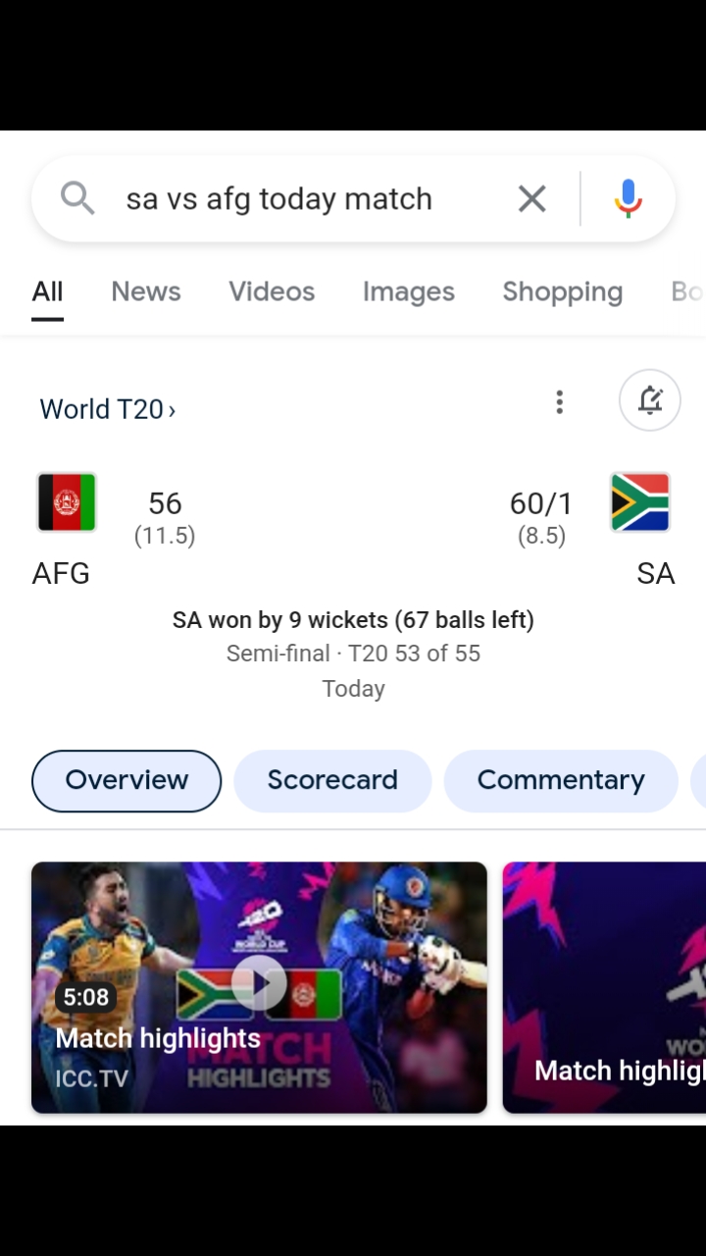
Task: Select the Overview chip
Action: (x=126, y=781)
